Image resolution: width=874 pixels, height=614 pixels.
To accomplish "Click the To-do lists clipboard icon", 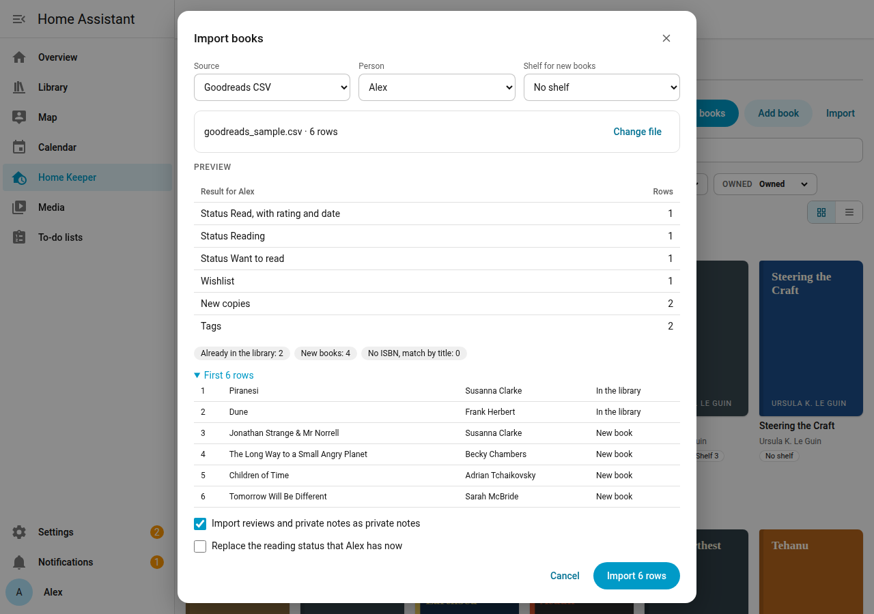I will (19, 237).
